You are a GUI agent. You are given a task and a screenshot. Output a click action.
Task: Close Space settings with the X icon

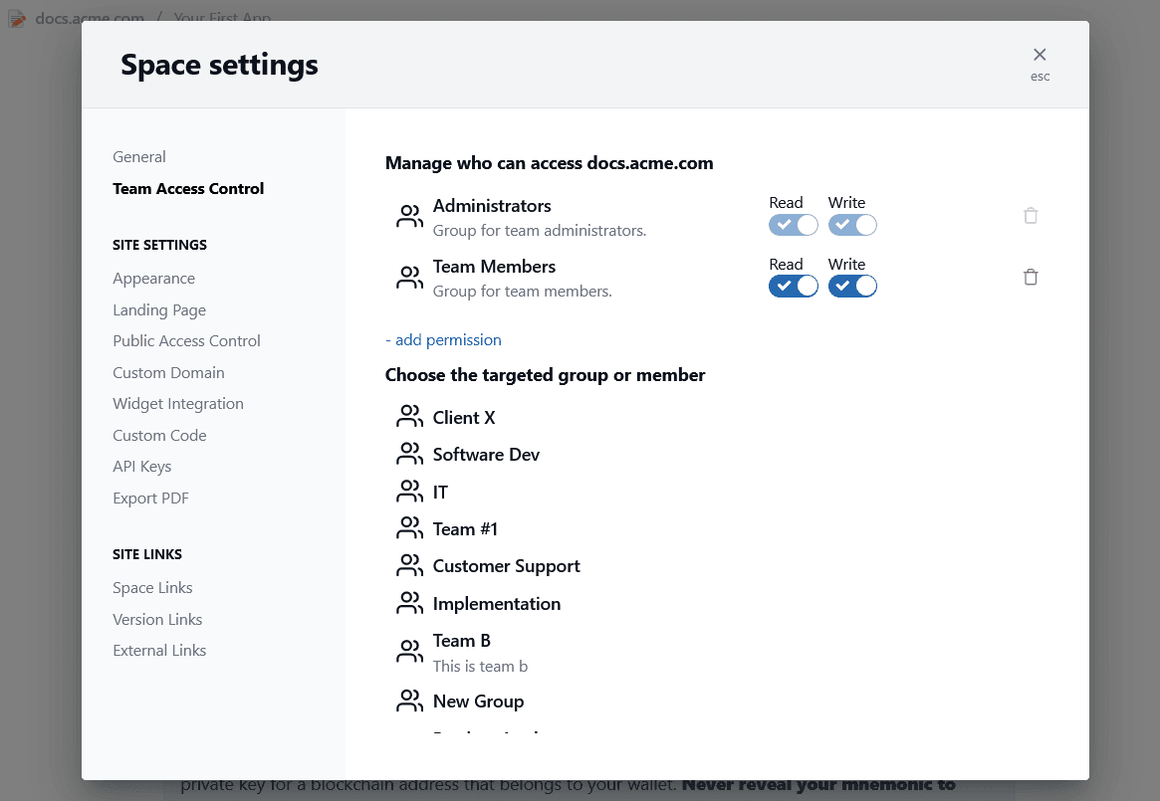(x=1040, y=55)
